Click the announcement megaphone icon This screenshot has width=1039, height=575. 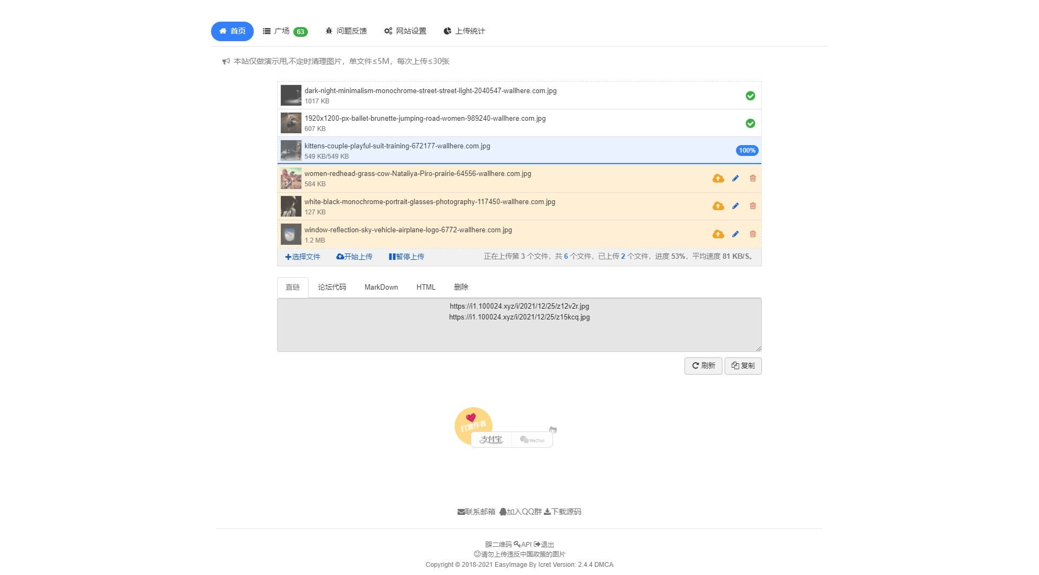(226, 61)
